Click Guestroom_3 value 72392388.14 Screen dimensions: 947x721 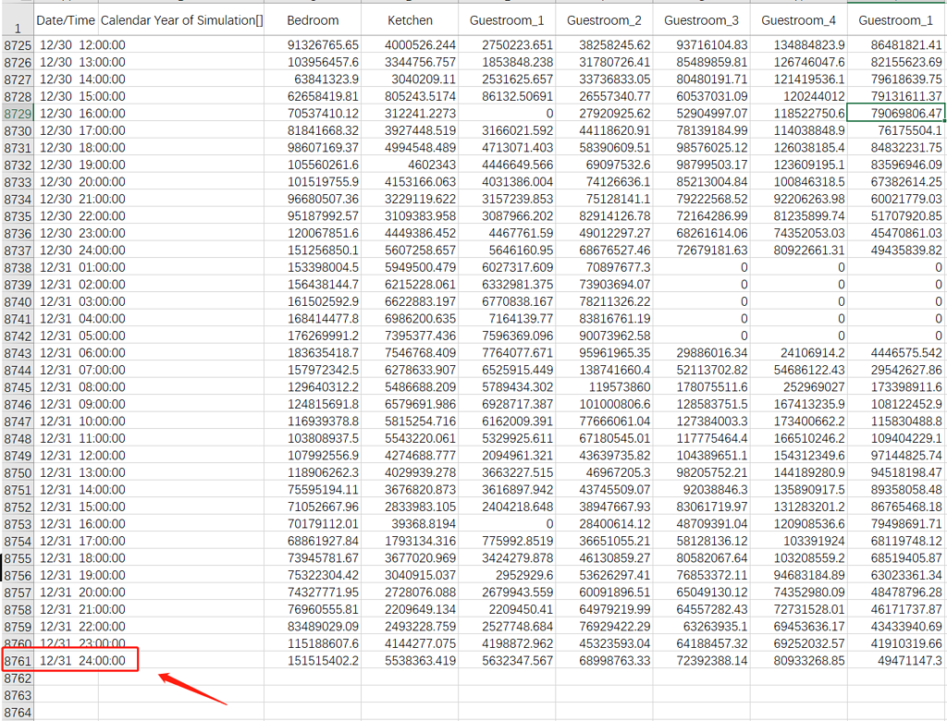pos(701,661)
